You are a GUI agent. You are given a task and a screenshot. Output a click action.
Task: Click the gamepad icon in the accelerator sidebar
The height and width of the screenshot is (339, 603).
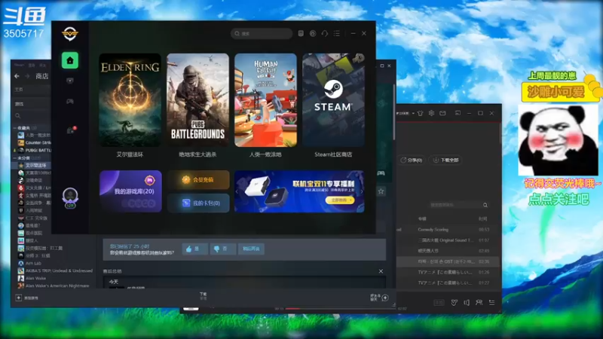pyautogui.click(x=69, y=102)
